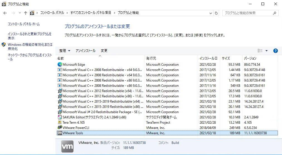The width and height of the screenshot is (282, 155).
Task: Click 変更 in the toolbar
Action: point(104,51)
